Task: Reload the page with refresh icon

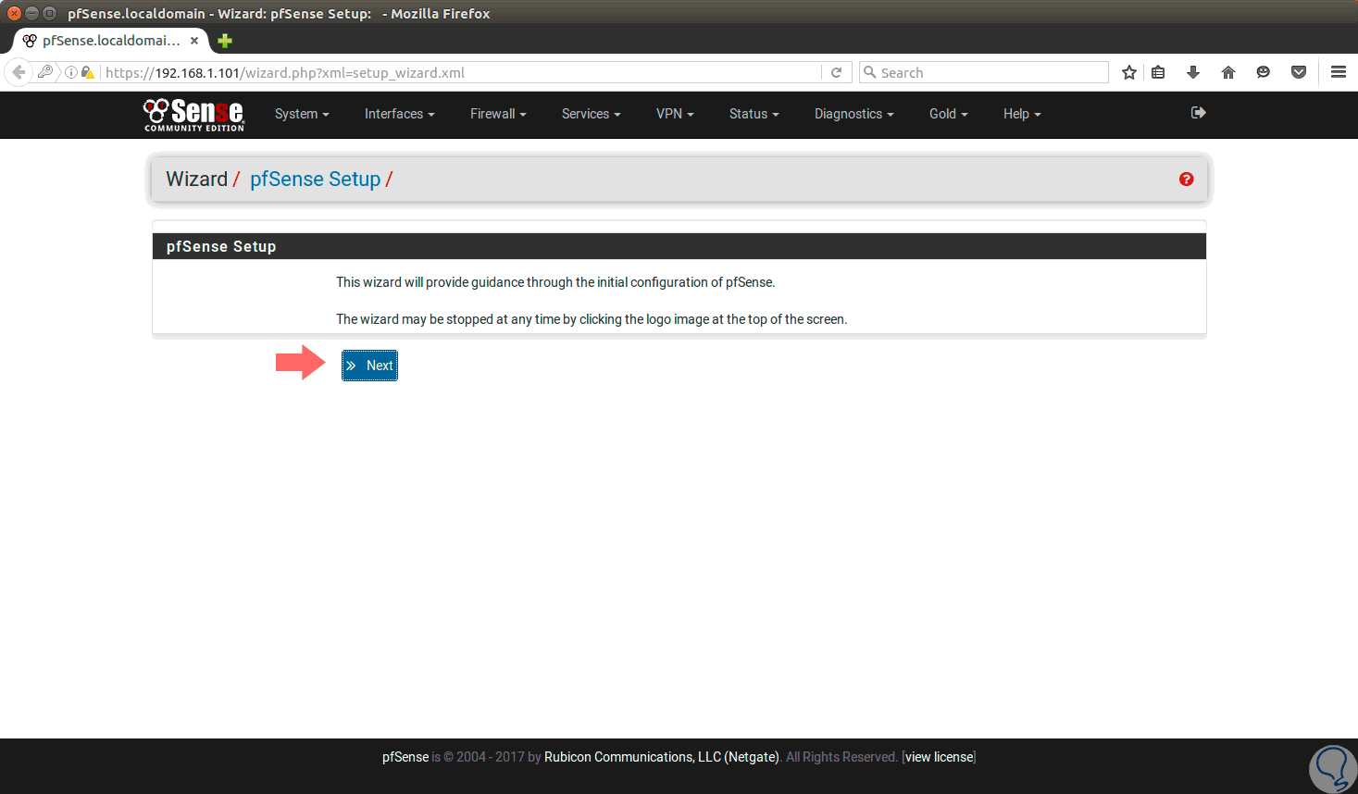Action: tap(836, 72)
